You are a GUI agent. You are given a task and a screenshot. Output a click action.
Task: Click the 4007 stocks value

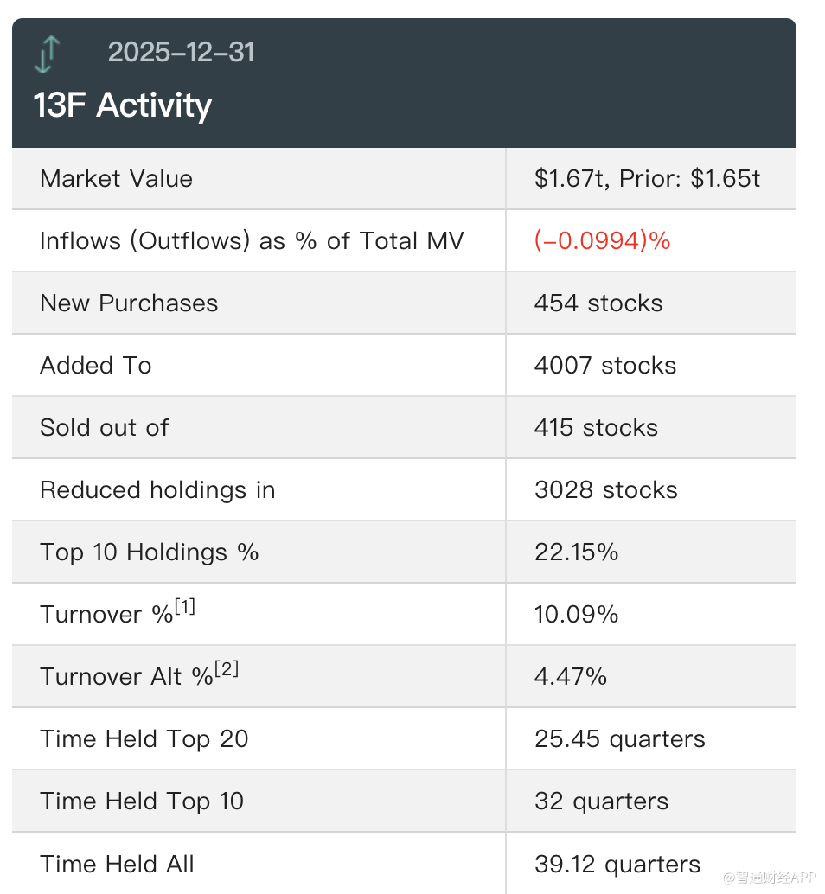pyautogui.click(x=605, y=366)
